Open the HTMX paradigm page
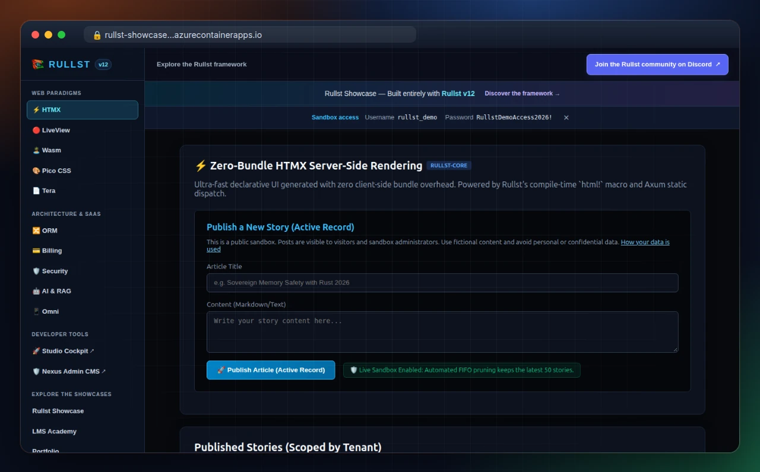This screenshot has height=472, width=760. [x=83, y=110]
